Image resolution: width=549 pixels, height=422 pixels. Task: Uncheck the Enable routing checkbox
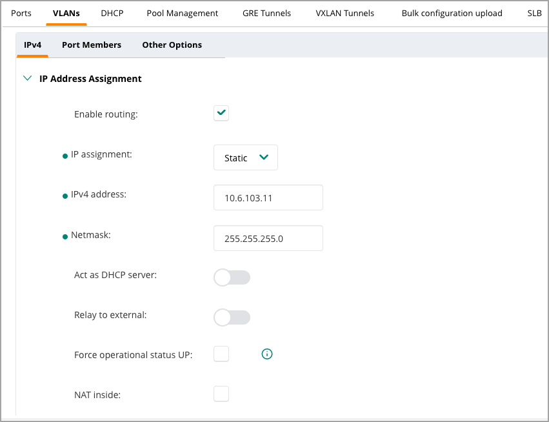coord(221,113)
